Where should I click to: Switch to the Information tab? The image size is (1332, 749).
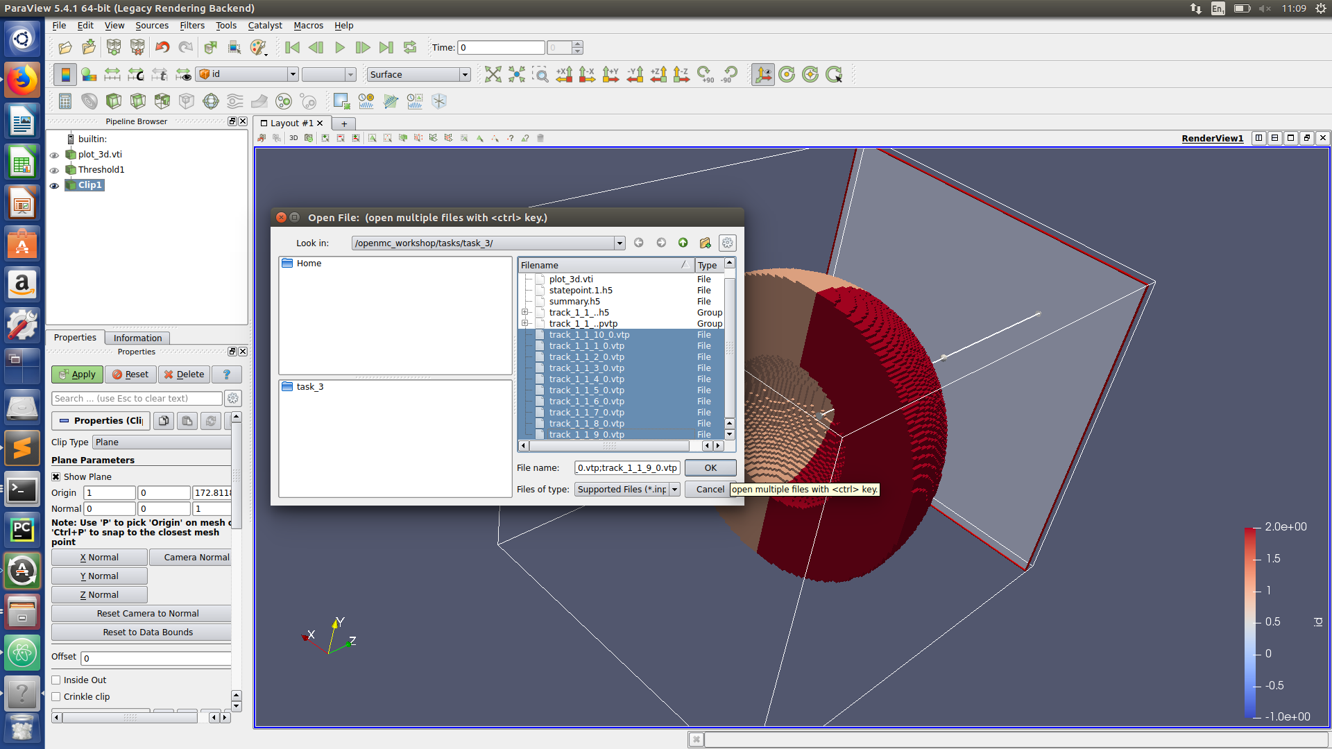[137, 338]
